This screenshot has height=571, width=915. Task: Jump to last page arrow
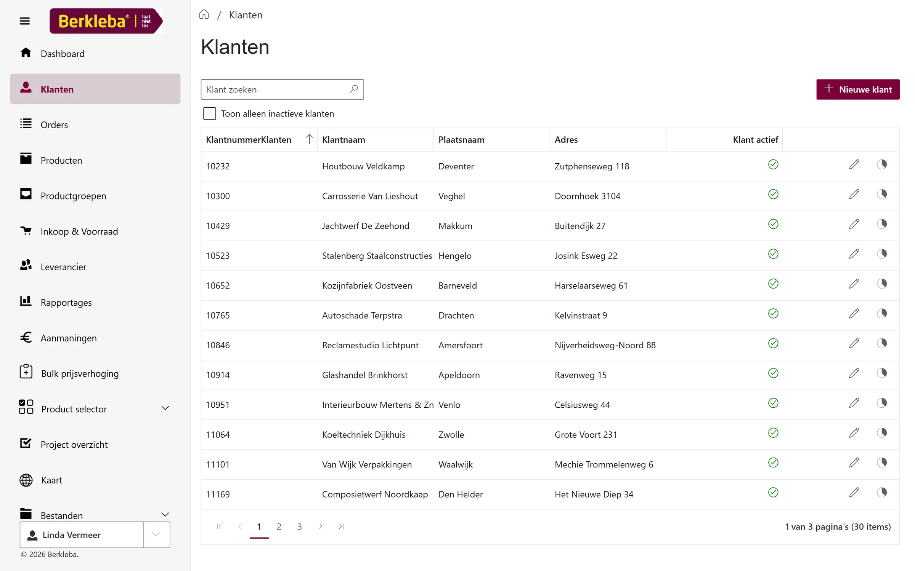(x=341, y=526)
